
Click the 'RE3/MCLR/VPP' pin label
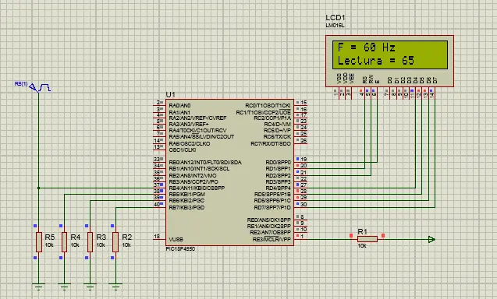[x=272, y=240]
